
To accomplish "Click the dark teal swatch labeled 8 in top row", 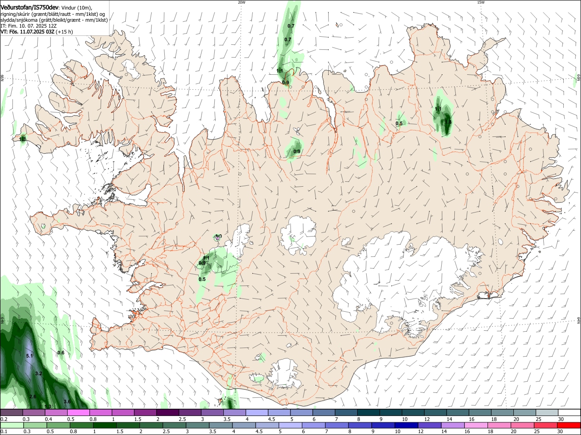I will pyautogui.click(x=368, y=413).
